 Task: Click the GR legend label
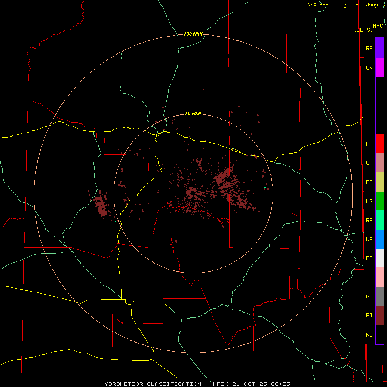tap(369, 163)
